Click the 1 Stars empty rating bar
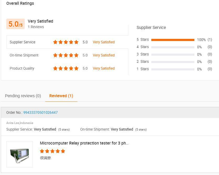 point(173,69)
